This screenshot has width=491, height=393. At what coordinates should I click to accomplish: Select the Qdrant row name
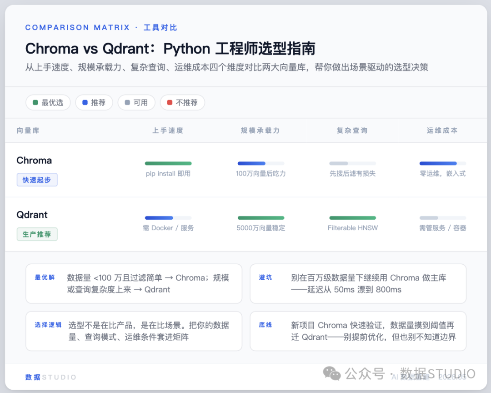click(x=32, y=215)
